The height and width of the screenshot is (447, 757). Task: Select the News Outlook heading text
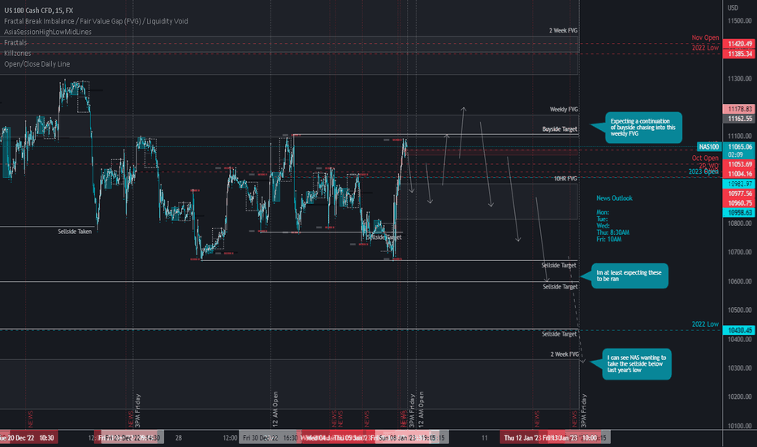tap(614, 198)
